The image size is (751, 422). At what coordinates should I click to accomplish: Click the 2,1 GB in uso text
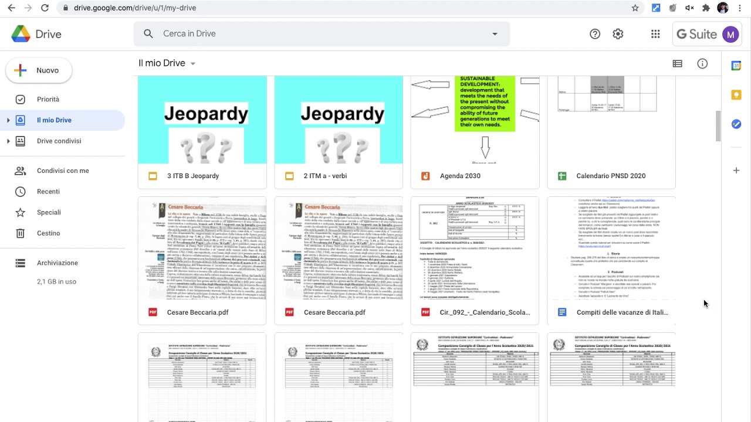56,282
